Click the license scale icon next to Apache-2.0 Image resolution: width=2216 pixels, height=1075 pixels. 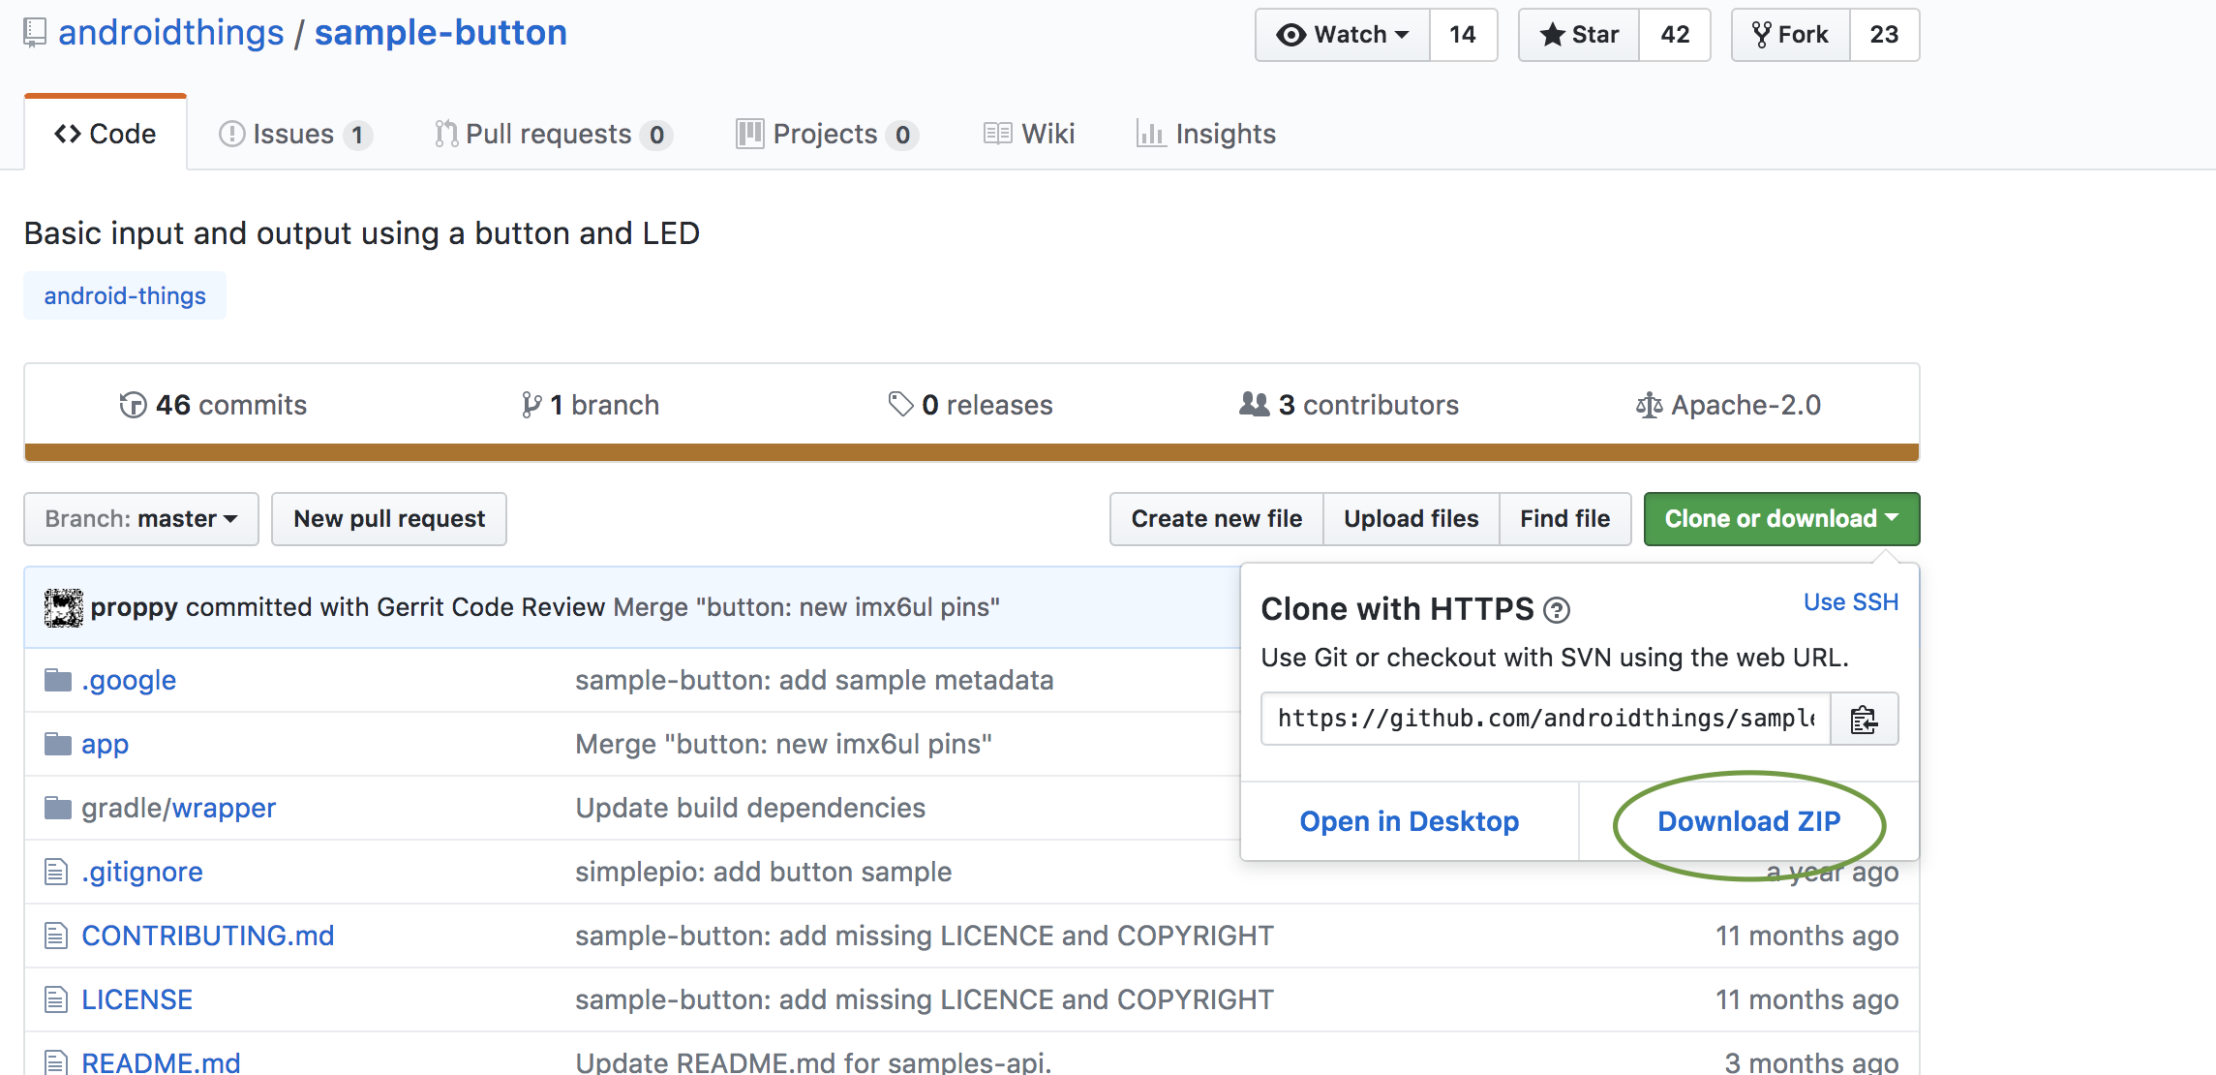pyautogui.click(x=1649, y=405)
